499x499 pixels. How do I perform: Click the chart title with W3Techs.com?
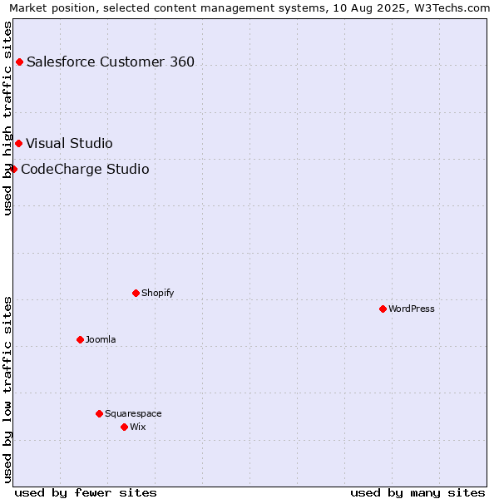tap(249, 8)
